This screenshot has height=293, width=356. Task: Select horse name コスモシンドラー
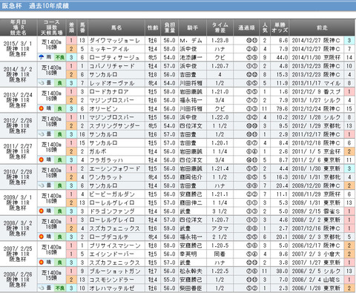click(112, 280)
